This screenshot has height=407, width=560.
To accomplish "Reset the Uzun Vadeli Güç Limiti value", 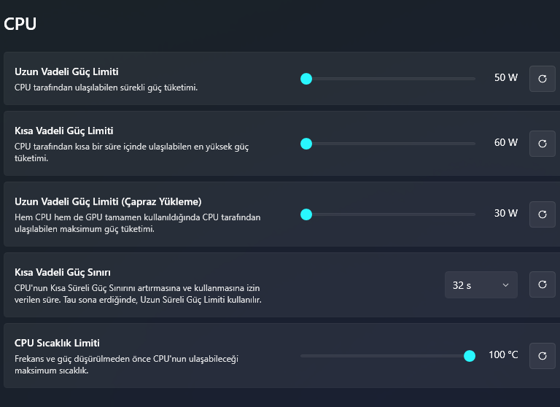I will click(x=542, y=78).
